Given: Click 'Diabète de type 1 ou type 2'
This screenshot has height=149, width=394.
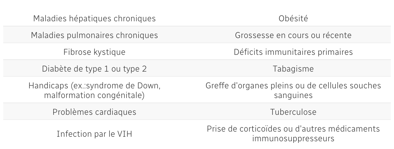Looking at the screenshot, I should [x=94, y=69].
